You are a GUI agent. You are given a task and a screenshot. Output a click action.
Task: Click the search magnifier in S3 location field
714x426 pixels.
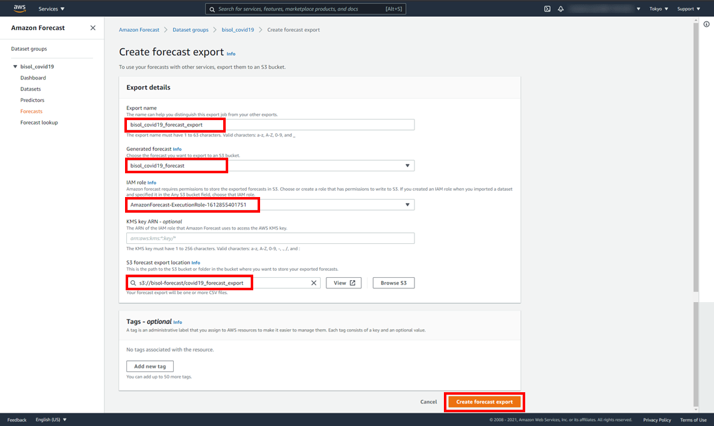[x=133, y=283]
